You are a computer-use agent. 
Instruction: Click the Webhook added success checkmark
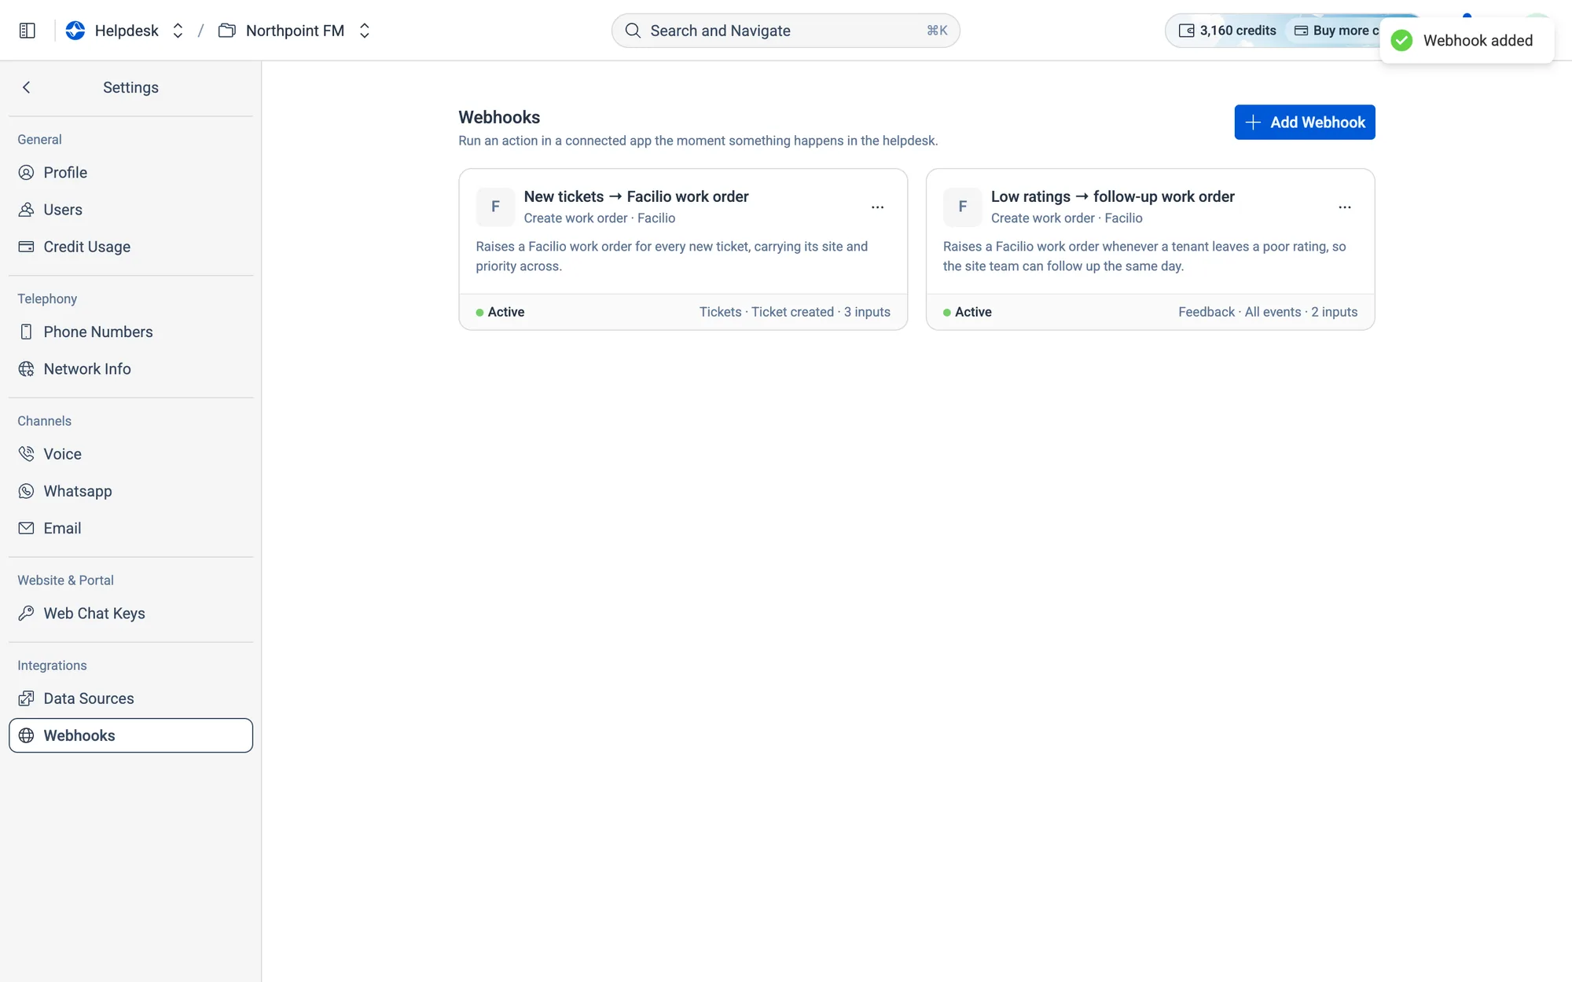[1401, 41]
